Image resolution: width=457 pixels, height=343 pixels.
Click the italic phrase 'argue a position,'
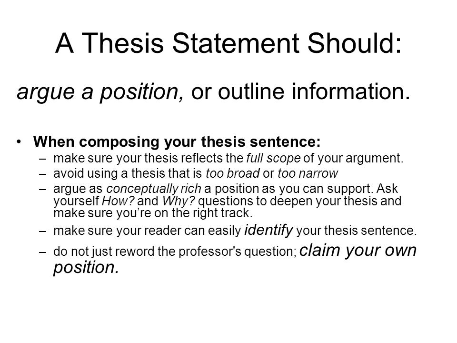click(x=100, y=92)
